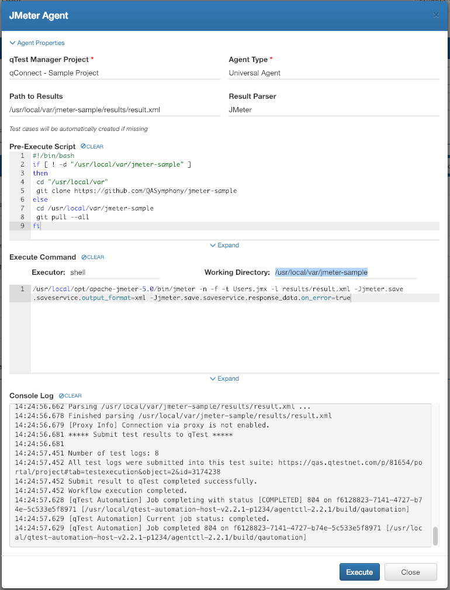The width and height of the screenshot is (450, 590).
Task: Click the jmeter command text in editor
Action: point(216,289)
